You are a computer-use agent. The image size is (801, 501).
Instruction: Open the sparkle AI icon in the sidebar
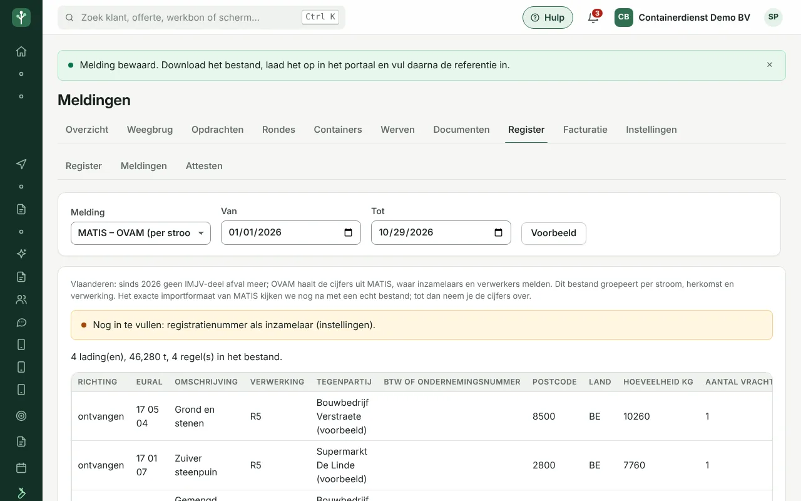click(x=21, y=254)
